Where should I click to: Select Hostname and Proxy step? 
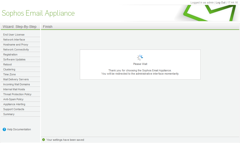point(16,45)
